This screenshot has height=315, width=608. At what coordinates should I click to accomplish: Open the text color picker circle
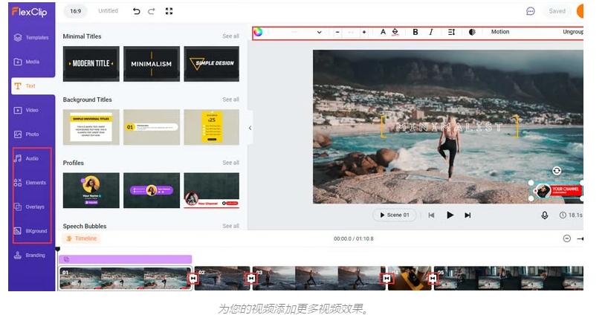click(258, 32)
